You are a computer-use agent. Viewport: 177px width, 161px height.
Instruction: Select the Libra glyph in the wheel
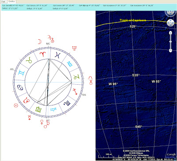pos(53,109)
